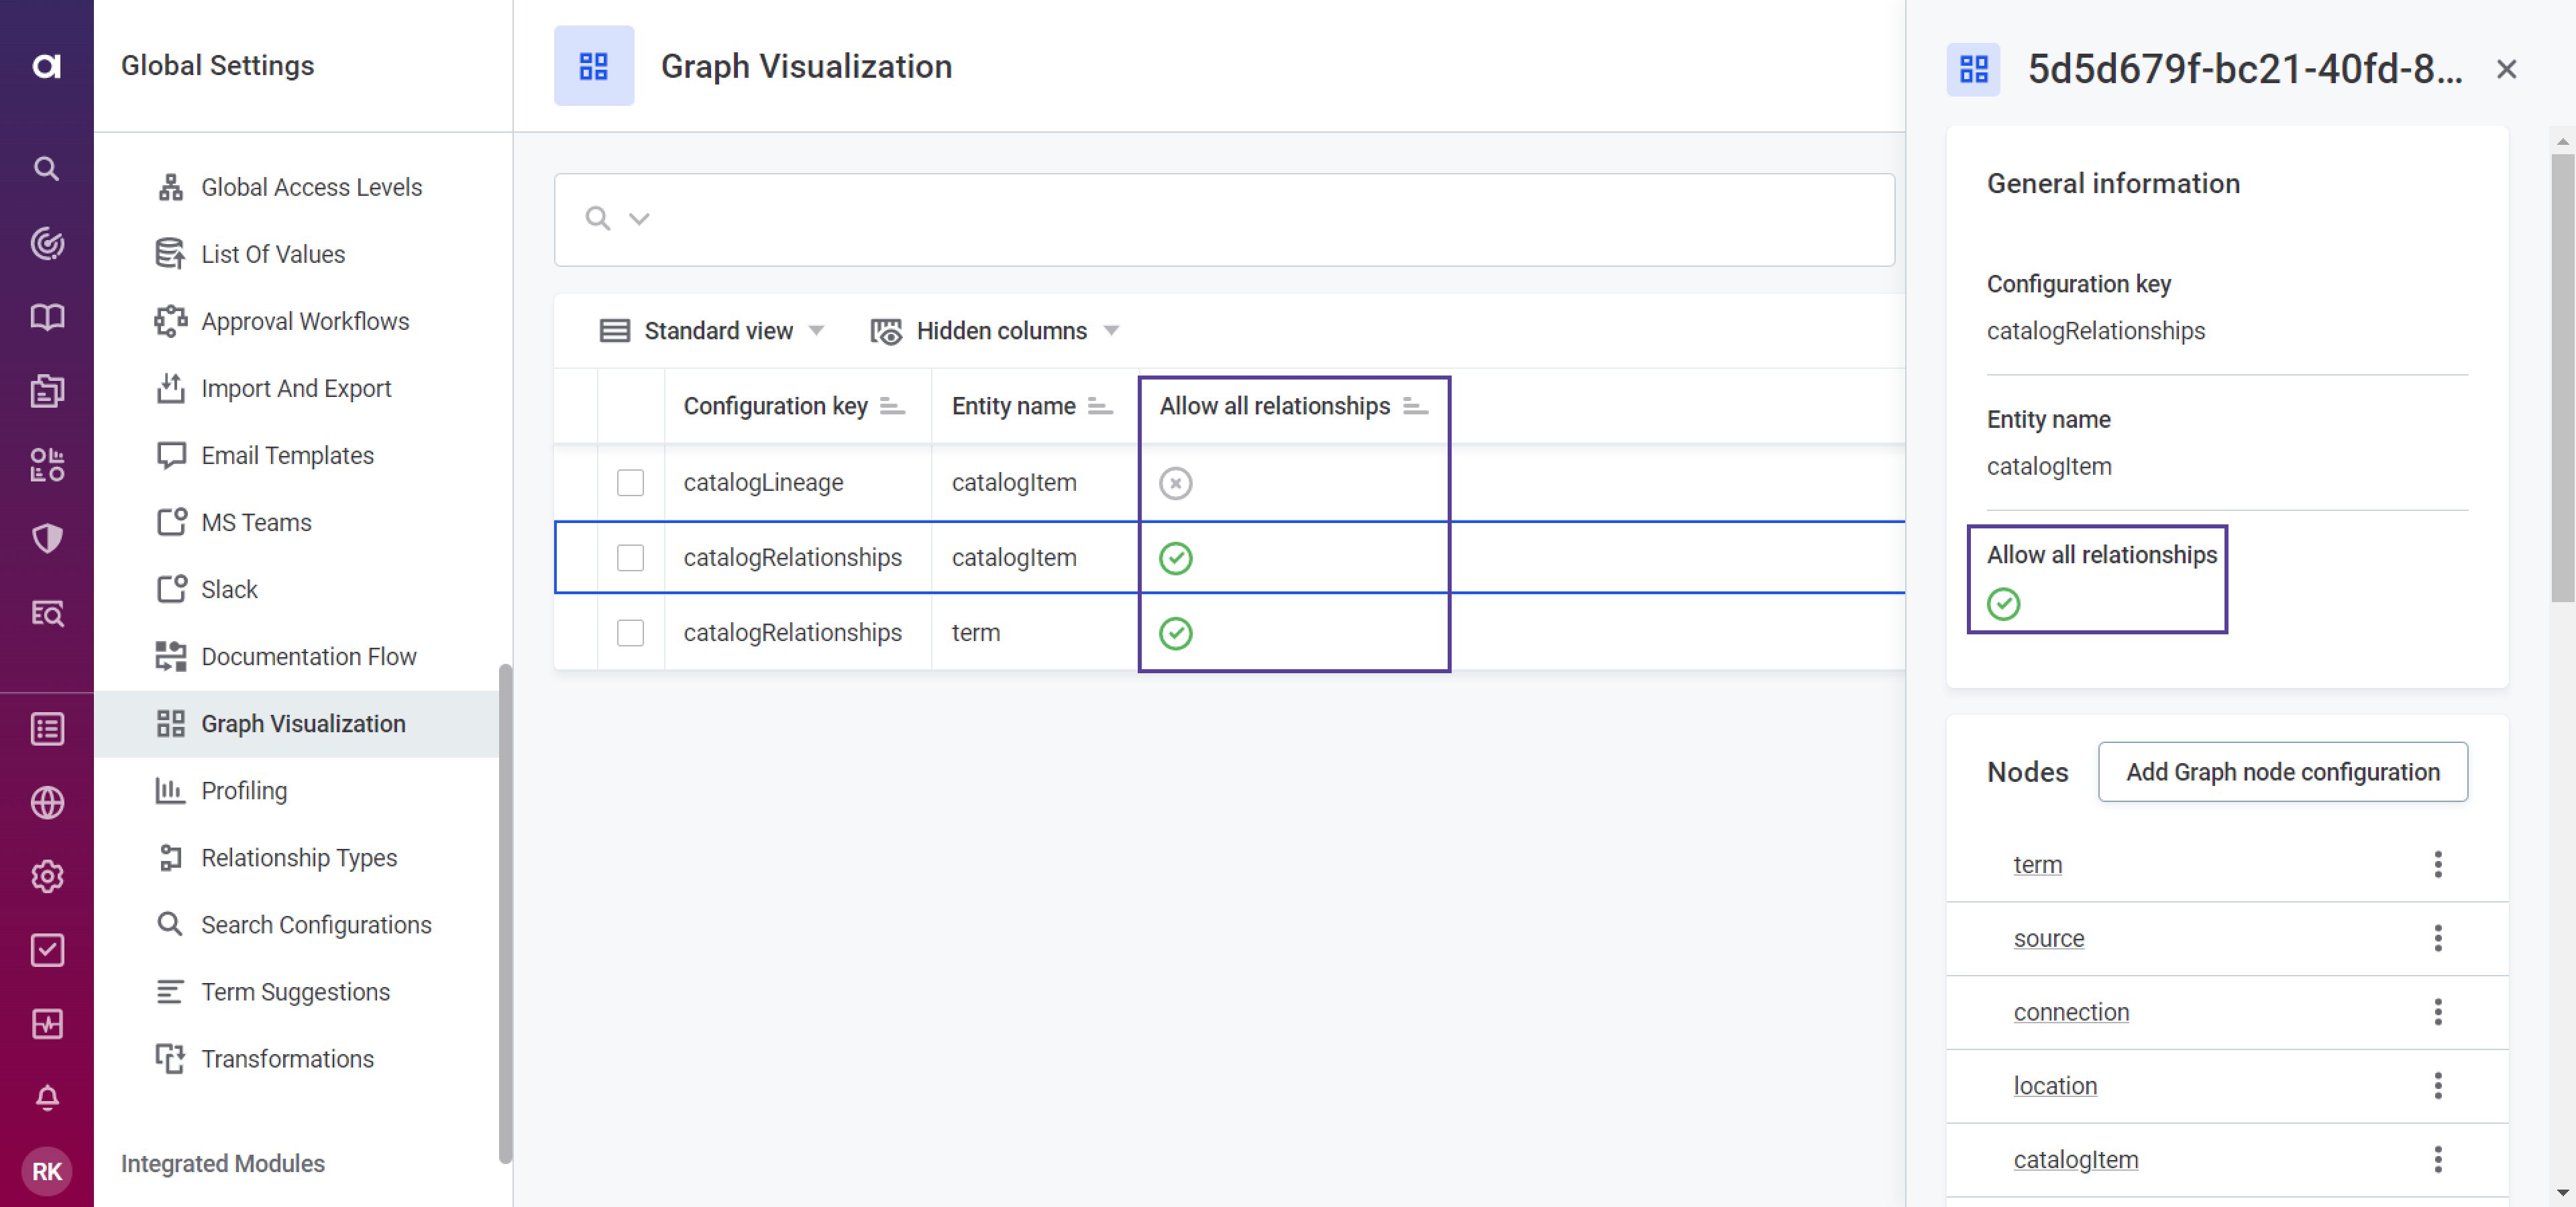The height and width of the screenshot is (1207, 2576).
Task: Click the RK user avatar
Action: point(46,1170)
